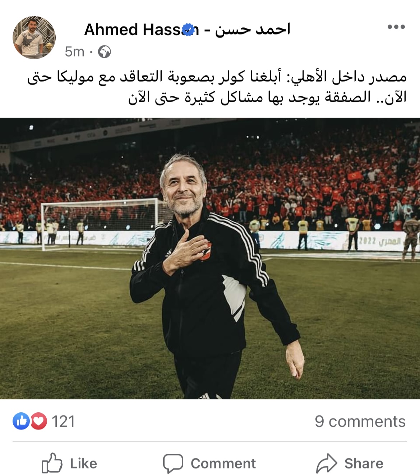
Task: Click the red heart reaction emoji
Action: click(x=39, y=421)
